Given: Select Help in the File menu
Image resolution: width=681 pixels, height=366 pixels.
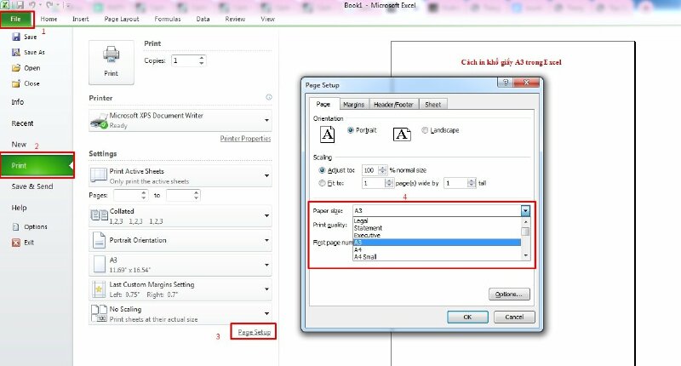Looking at the screenshot, I should (x=19, y=208).
